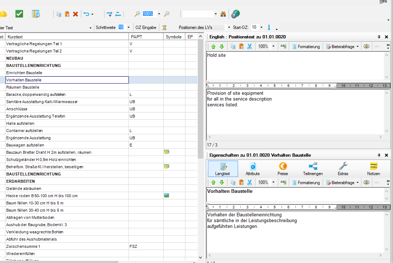Screen dimensions: 393x263
Task: Open the Start-OZ dropdown
Action: [261, 27]
